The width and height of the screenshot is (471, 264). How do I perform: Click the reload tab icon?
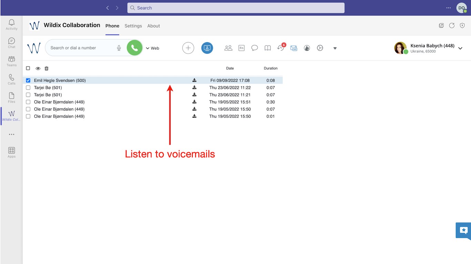pos(452,25)
